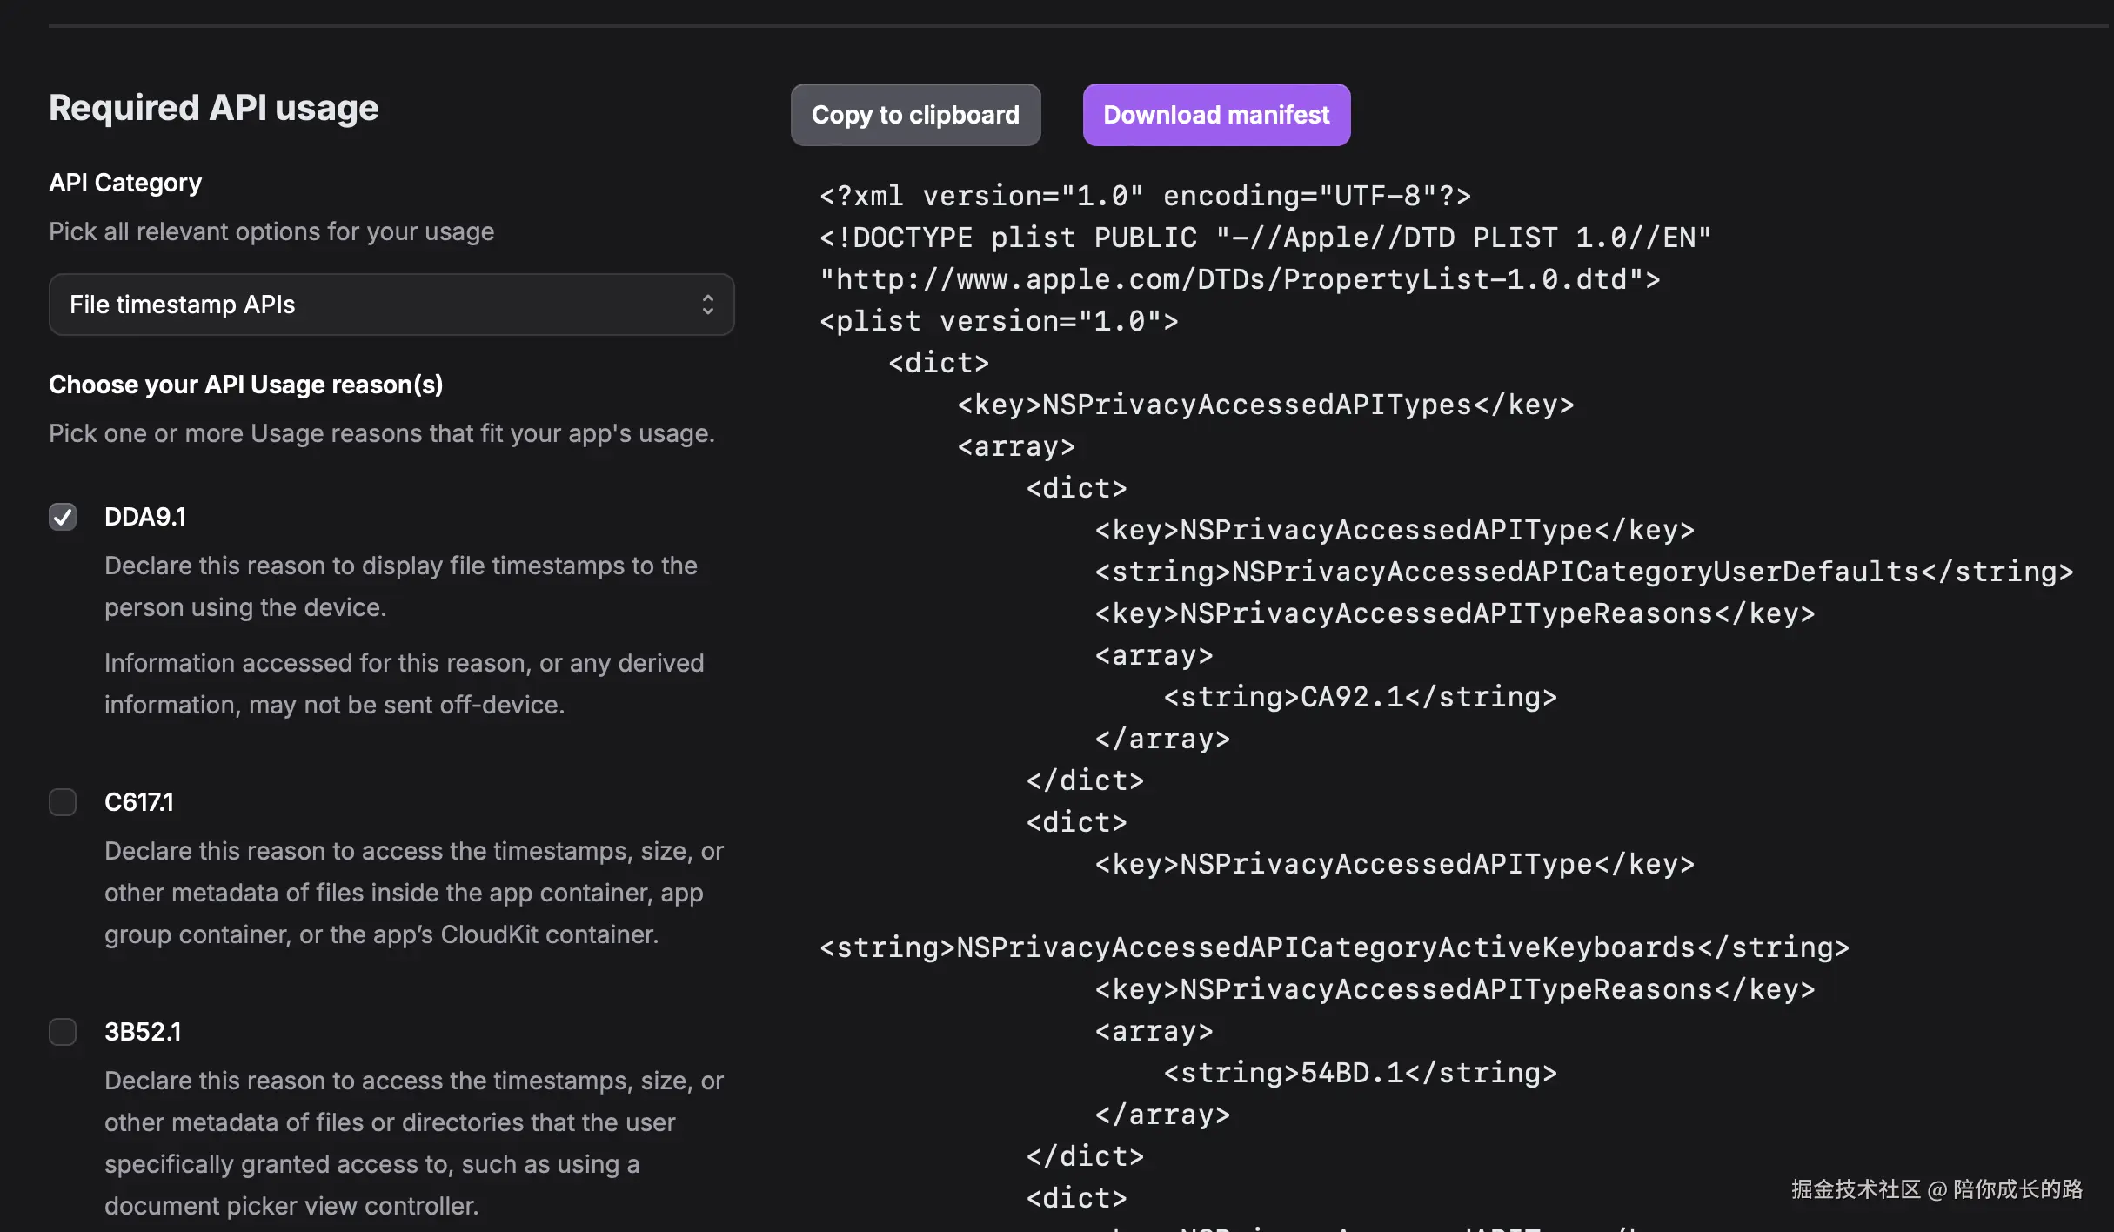Viewport: 2114px width, 1232px height.
Task: Click the Required API usage heading
Action: [213, 108]
